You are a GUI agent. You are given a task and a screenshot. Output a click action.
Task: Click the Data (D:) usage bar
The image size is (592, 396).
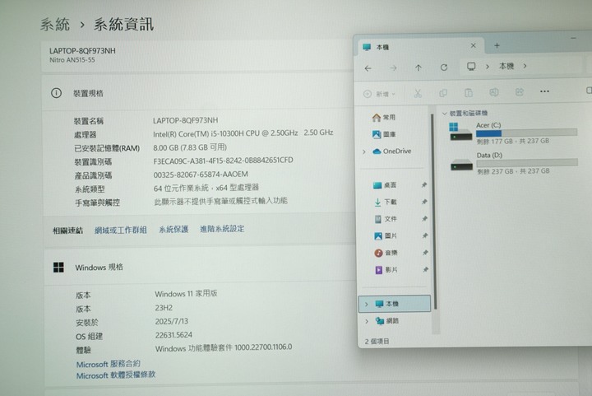click(x=527, y=163)
